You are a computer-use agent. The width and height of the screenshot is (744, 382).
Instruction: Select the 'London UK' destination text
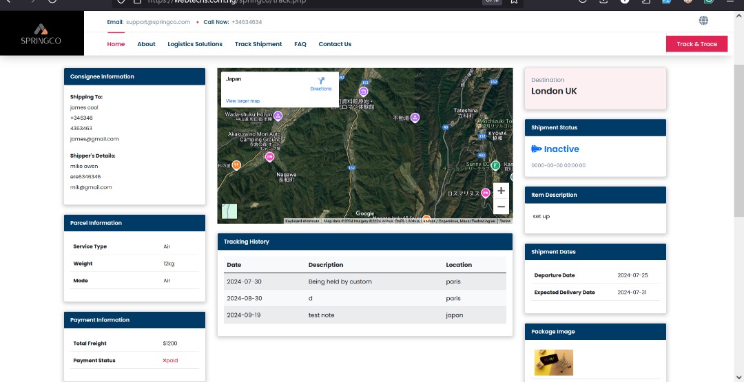coord(554,91)
